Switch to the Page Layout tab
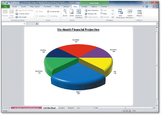This screenshot has width=161, height=115. (x=35, y=7)
